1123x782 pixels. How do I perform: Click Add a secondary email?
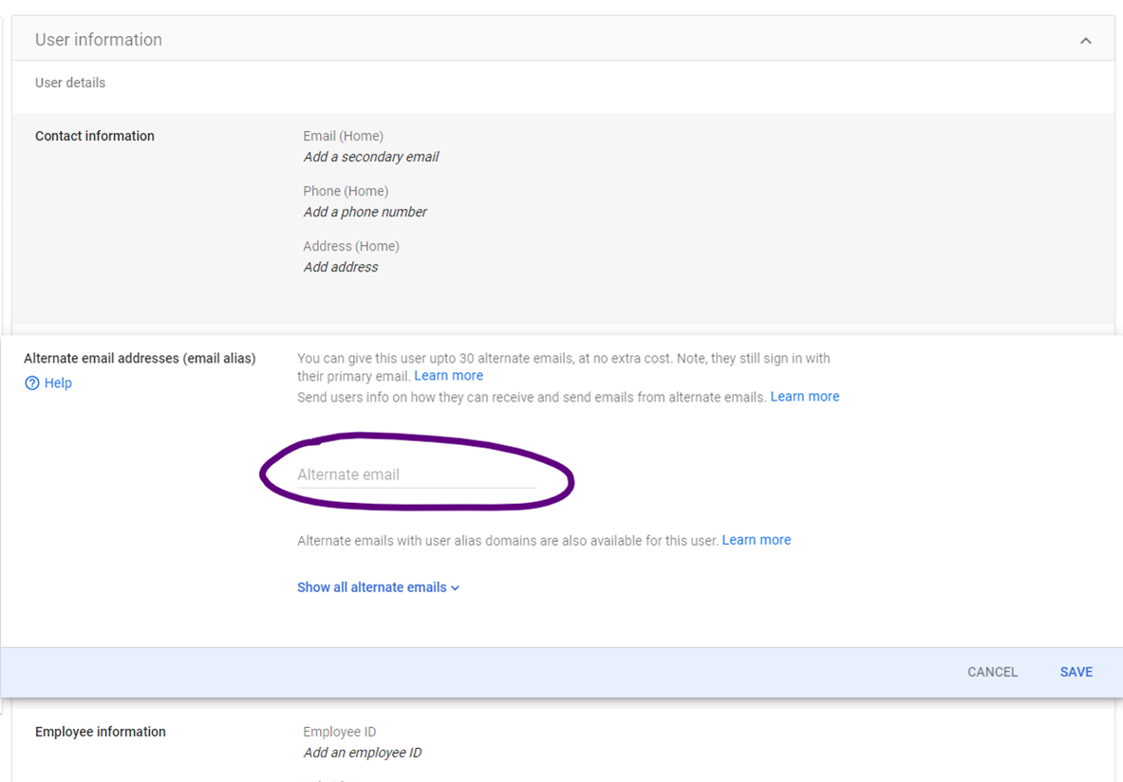tap(370, 157)
